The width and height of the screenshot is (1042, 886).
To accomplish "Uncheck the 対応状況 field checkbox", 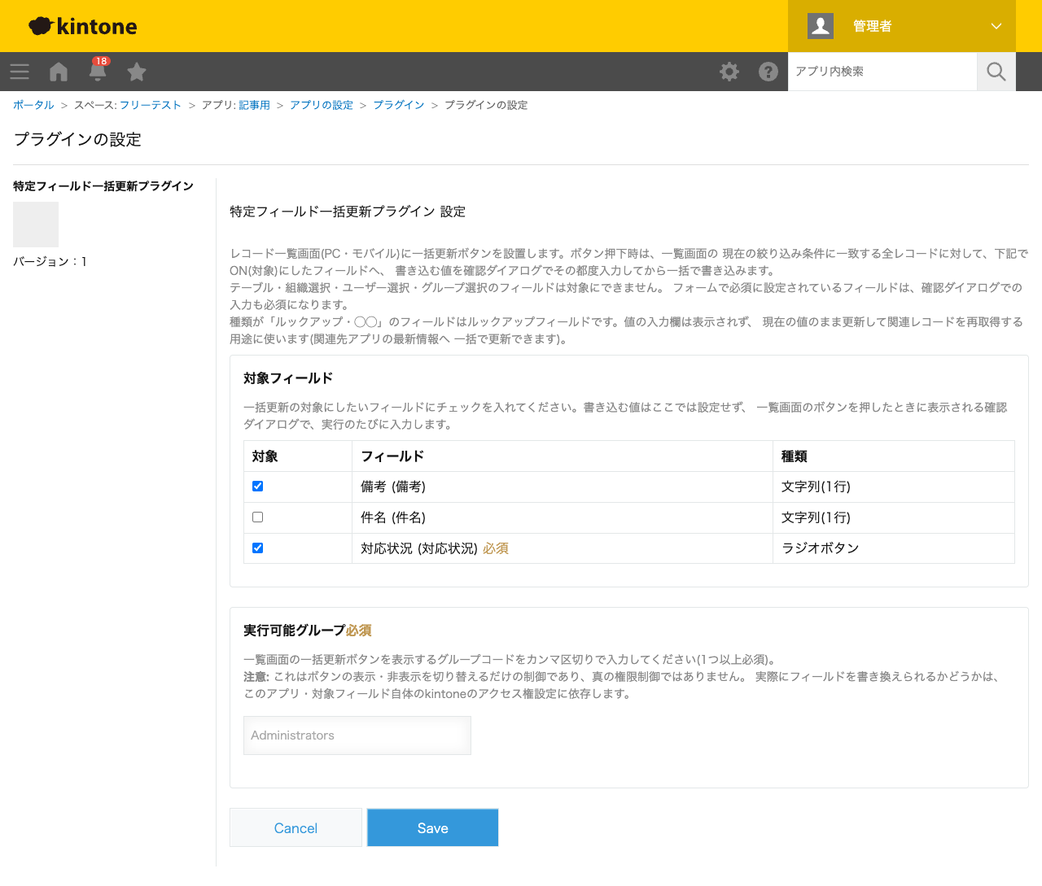I will pyautogui.click(x=258, y=548).
